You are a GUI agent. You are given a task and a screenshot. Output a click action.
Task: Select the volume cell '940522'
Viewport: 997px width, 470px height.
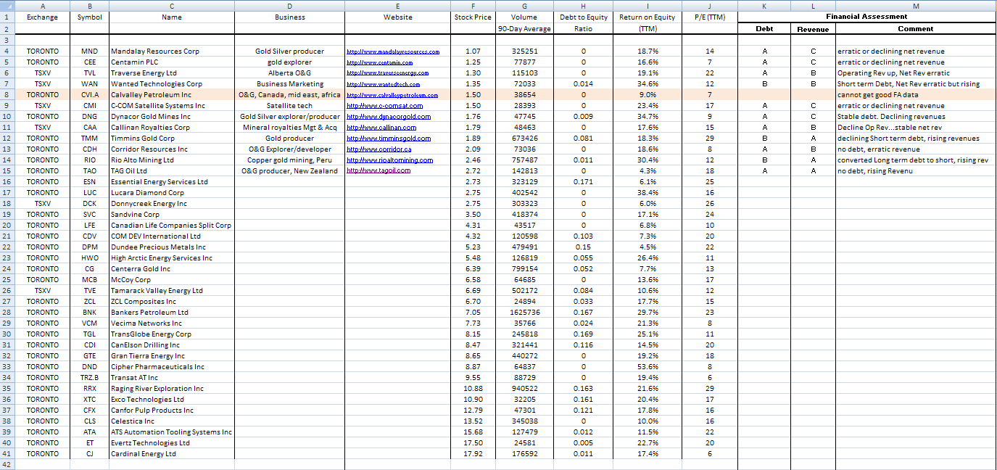point(524,389)
